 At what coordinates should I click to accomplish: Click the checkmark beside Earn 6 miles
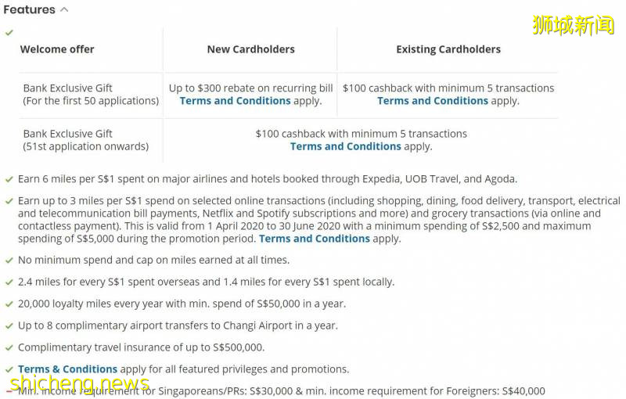pos(9,179)
